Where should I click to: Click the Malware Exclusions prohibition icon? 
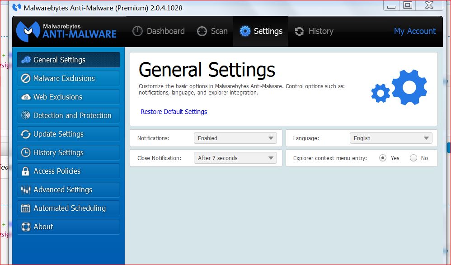click(26, 78)
